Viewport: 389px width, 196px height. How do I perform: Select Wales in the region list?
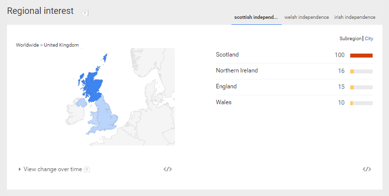(224, 102)
